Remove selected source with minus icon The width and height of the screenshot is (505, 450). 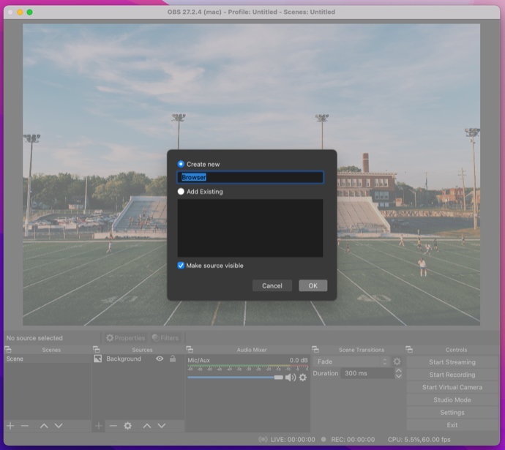pos(113,426)
